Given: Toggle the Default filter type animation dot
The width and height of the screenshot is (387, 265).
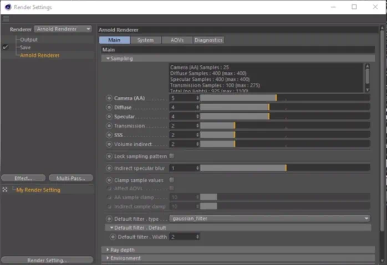Looking at the screenshot, I should click(109, 219).
